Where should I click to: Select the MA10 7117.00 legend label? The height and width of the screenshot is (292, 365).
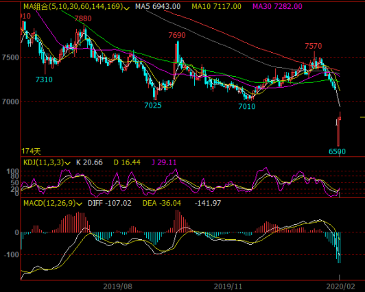point(217,6)
